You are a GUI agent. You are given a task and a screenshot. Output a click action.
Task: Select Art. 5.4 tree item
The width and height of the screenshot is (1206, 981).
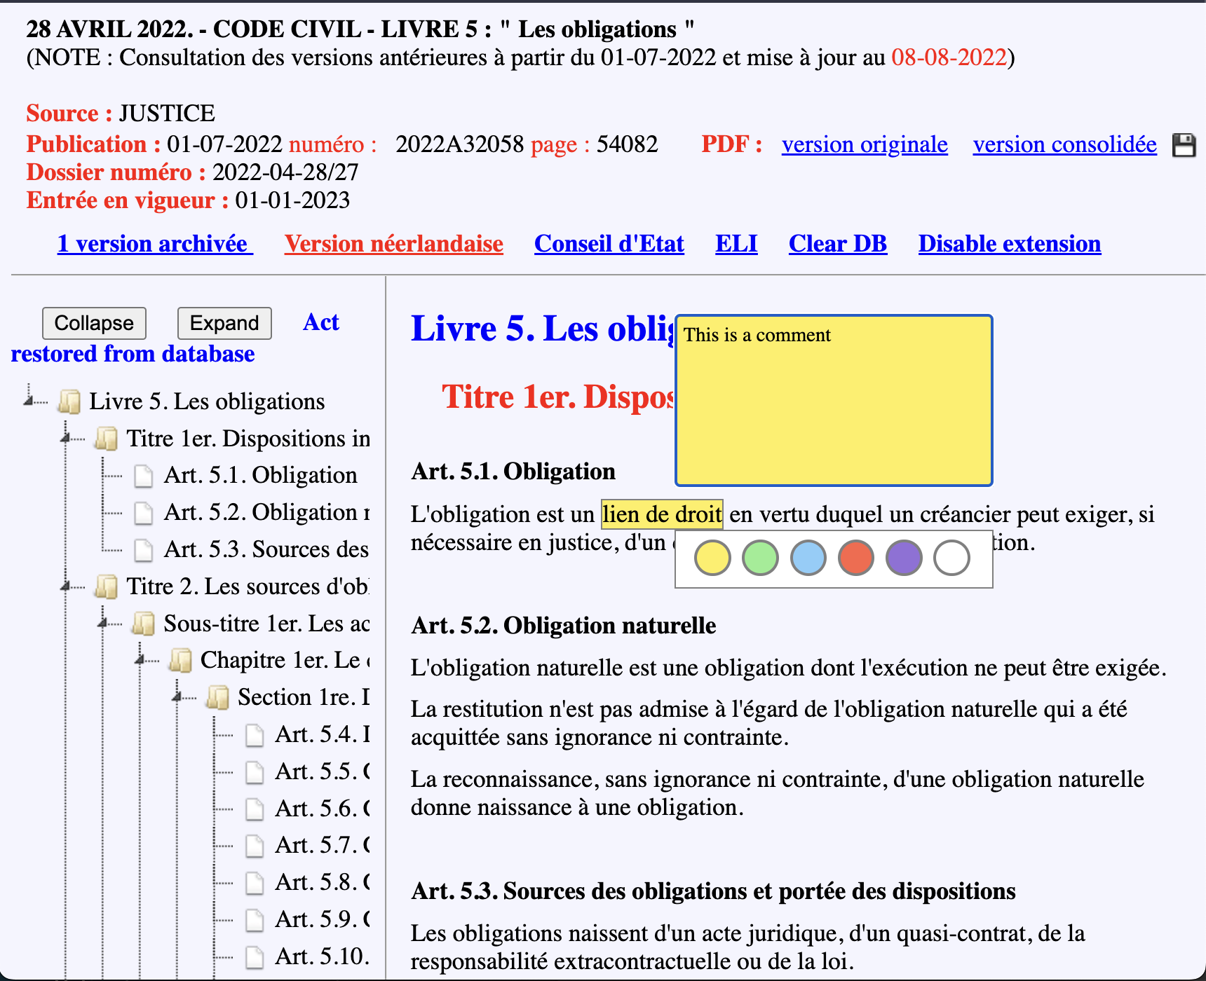coord(323,735)
